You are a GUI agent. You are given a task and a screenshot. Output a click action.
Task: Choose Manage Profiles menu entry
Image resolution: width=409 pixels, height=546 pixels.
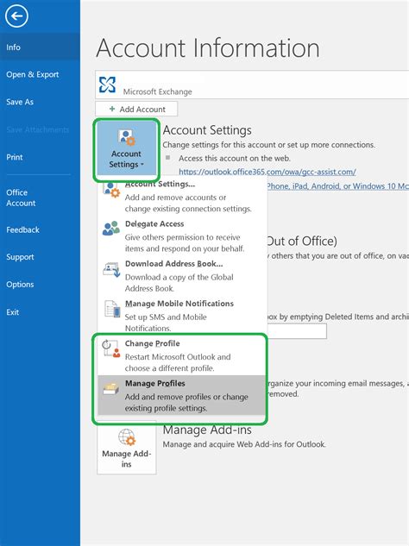coord(181,395)
